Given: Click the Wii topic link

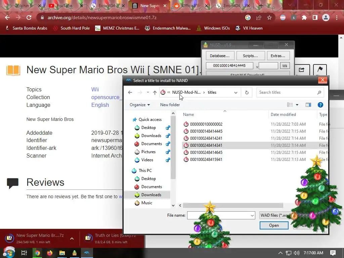Looking at the screenshot, I should tap(95, 89).
